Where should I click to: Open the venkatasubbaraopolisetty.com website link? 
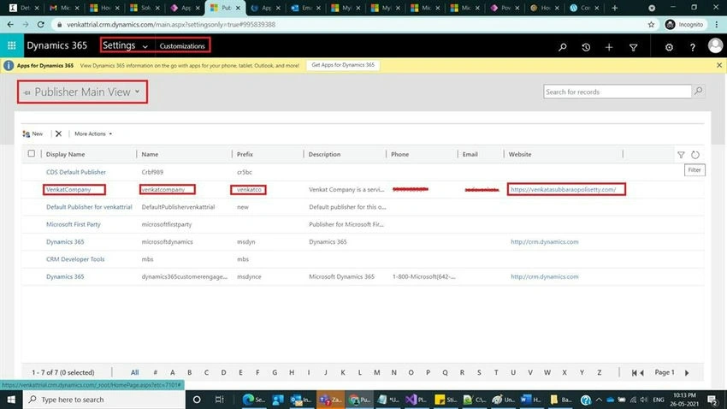click(564, 189)
